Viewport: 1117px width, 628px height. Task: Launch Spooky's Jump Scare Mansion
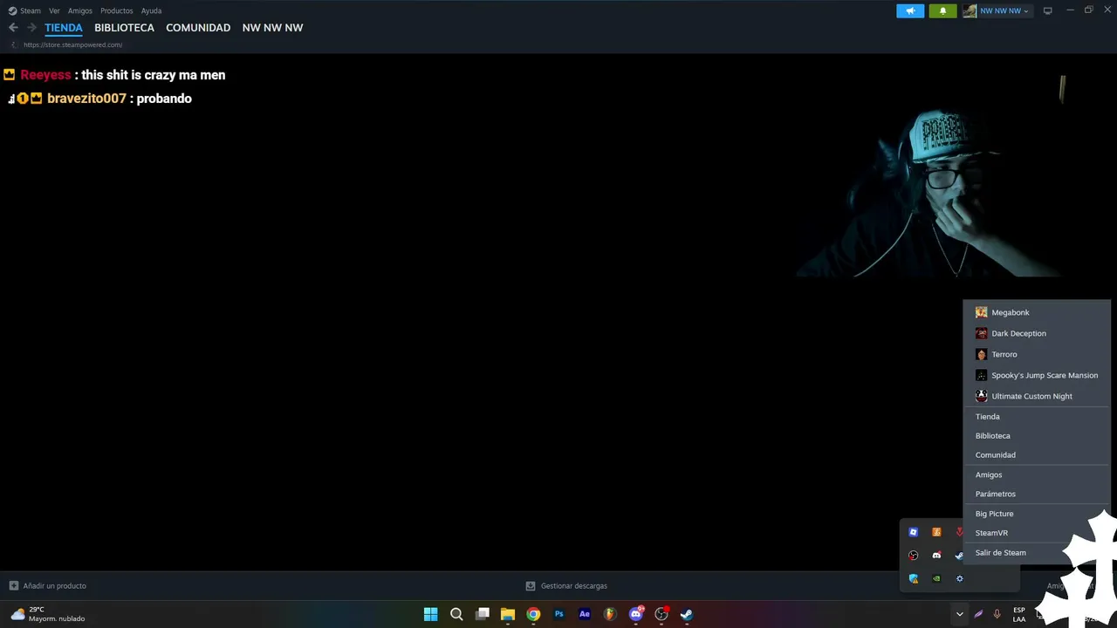[1037, 375]
